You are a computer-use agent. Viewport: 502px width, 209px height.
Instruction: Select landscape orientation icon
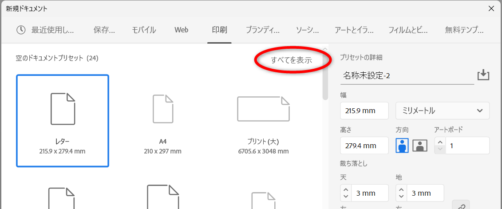(x=420, y=146)
